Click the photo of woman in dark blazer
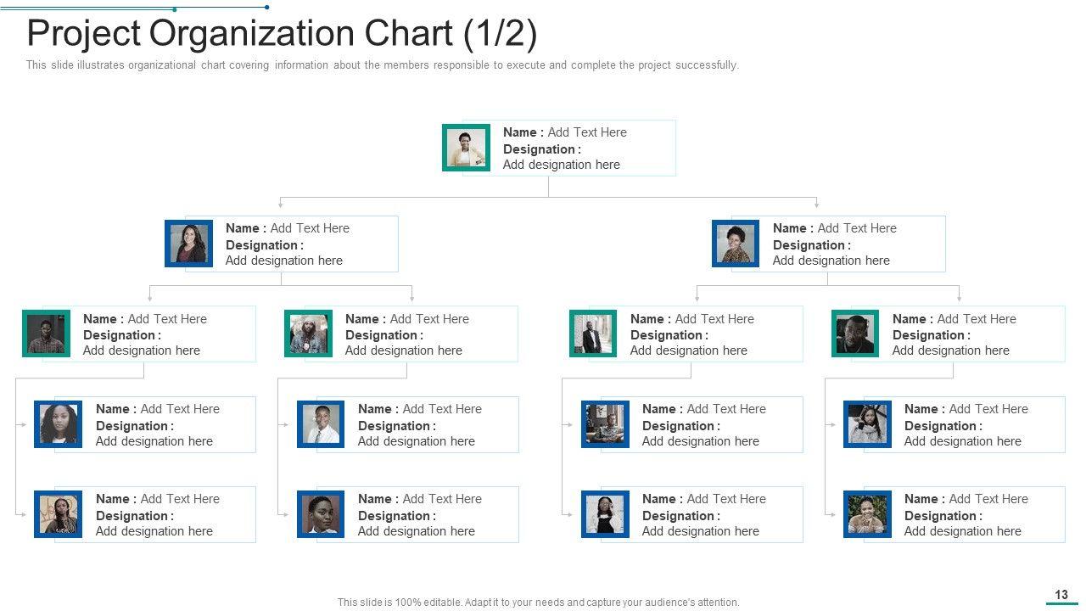Image resolution: width=1086 pixels, height=611 pixels. click(x=188, y=244)
